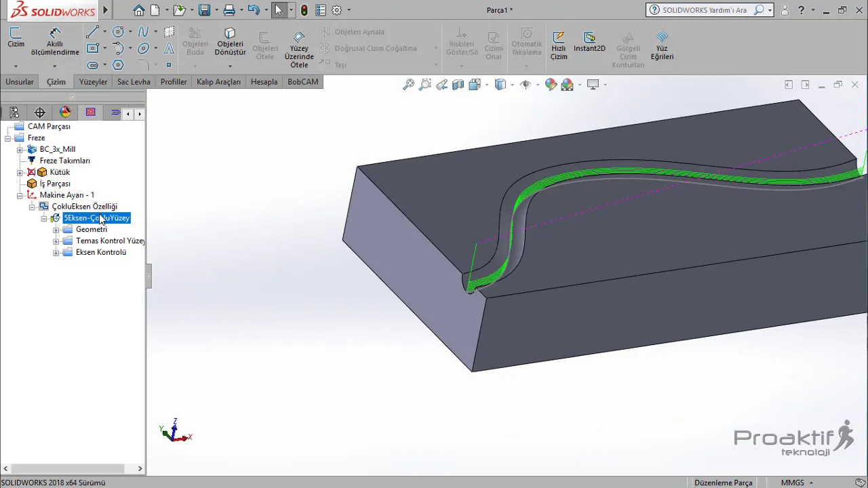Image resolution: width=868 pixels, height=488 pixels.
Task: Click the Edit Appearance color ball icon
Action: pos(551,85)
